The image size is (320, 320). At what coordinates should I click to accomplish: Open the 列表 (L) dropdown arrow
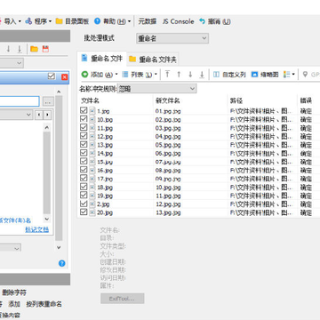pos(156,75)
